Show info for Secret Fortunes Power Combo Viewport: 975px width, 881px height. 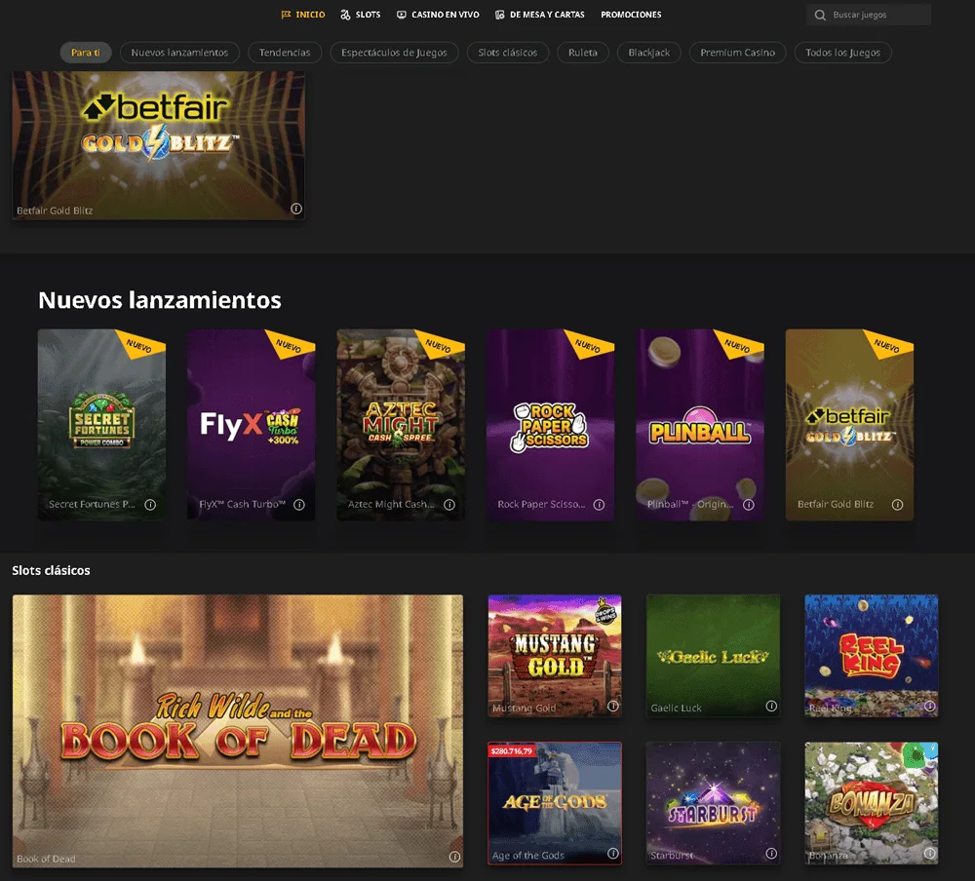click(x=150, y=505)
